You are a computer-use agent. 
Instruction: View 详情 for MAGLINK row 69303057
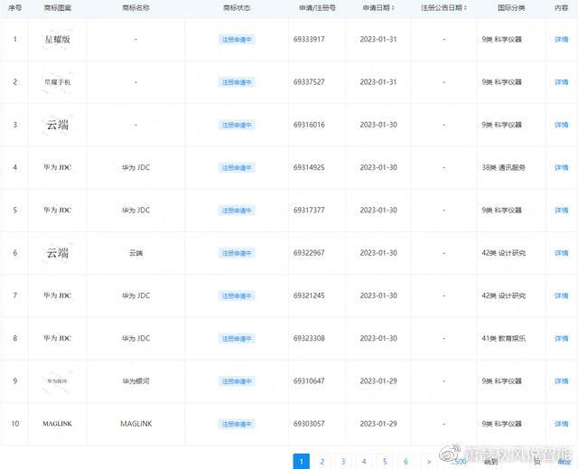click(x=562, y=424)
